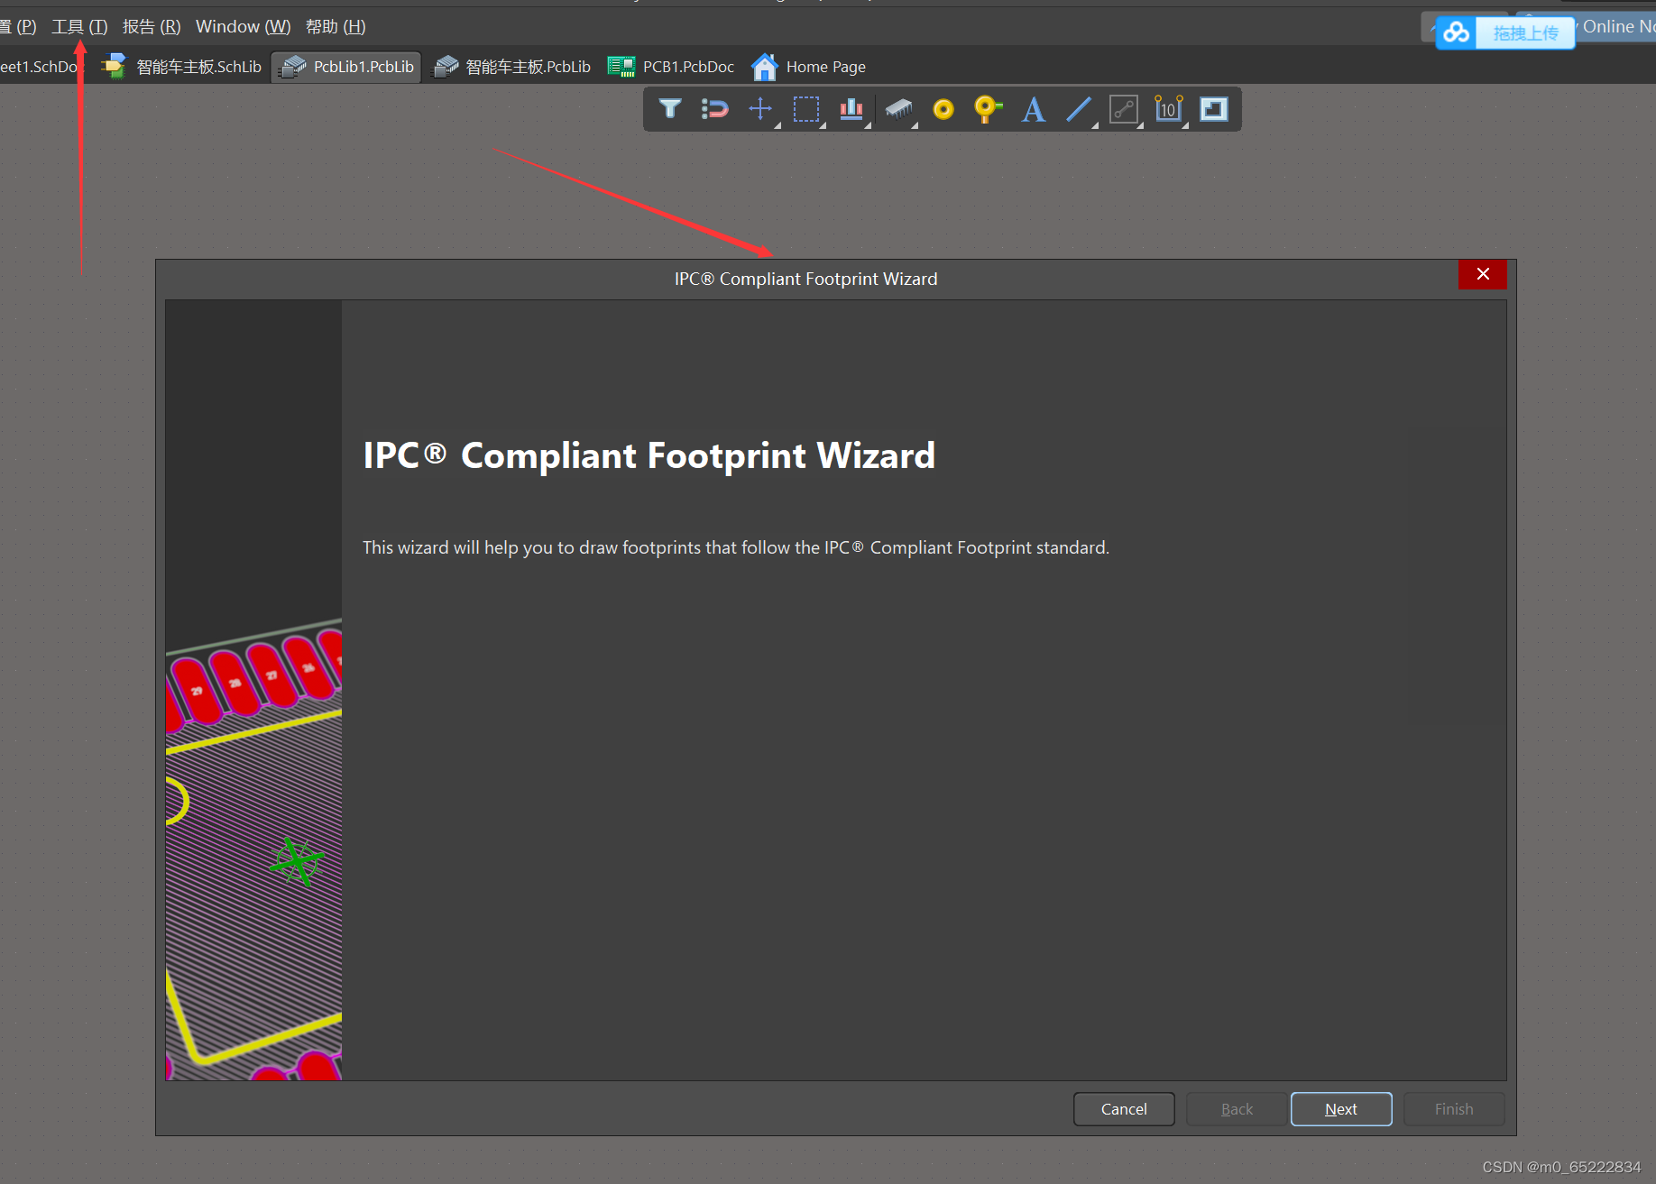Close the IPC Compliant Footprint Wizard dialog
Image resolution: width=1656 pixels, height=1184 pixels.
click(1483, 274)
